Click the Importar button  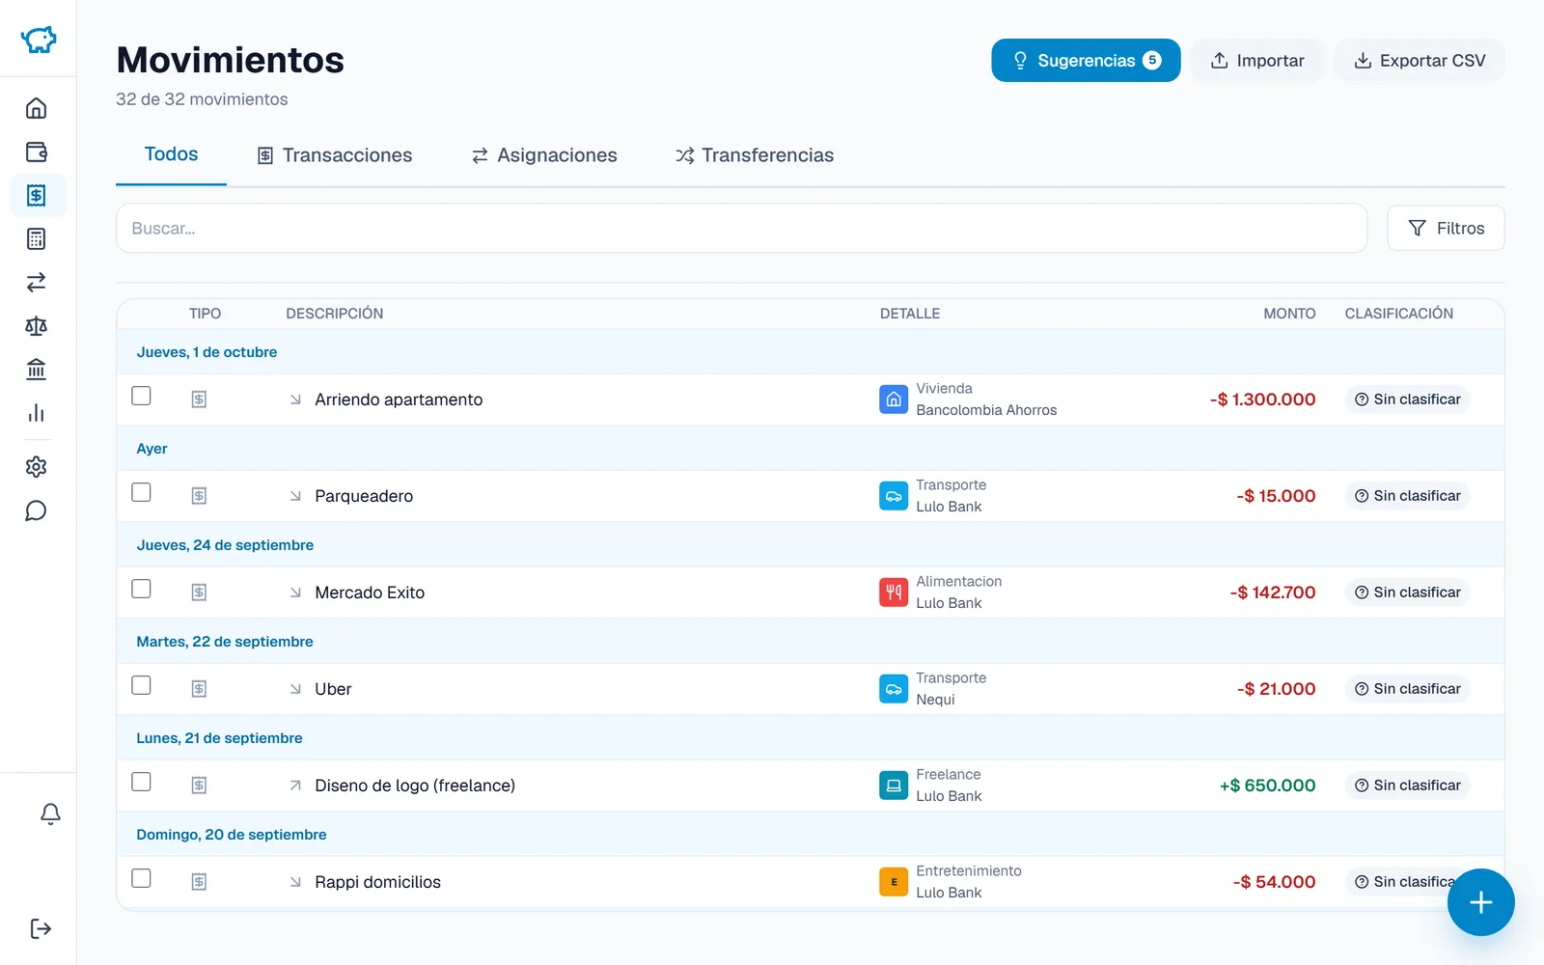(x=1256, y=61)
